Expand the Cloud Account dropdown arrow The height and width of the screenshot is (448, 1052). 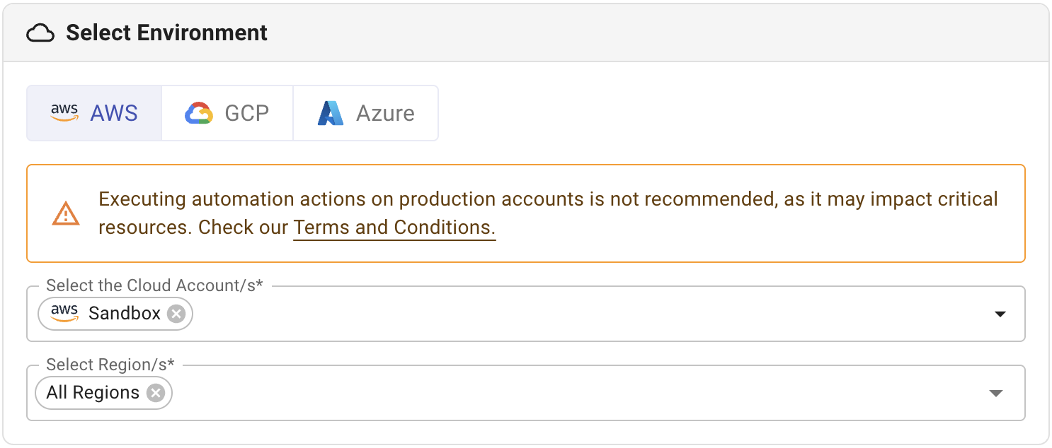coord(1000,314)
